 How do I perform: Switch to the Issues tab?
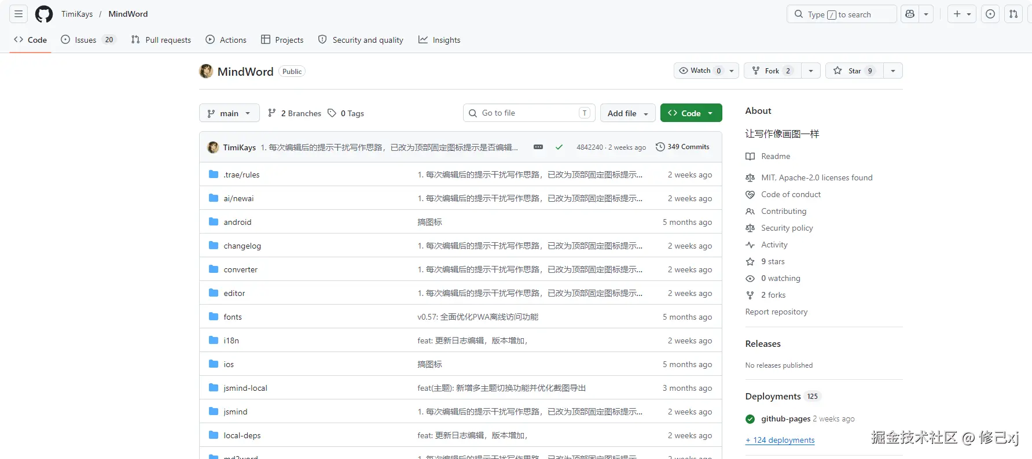[x=89, y=40]
